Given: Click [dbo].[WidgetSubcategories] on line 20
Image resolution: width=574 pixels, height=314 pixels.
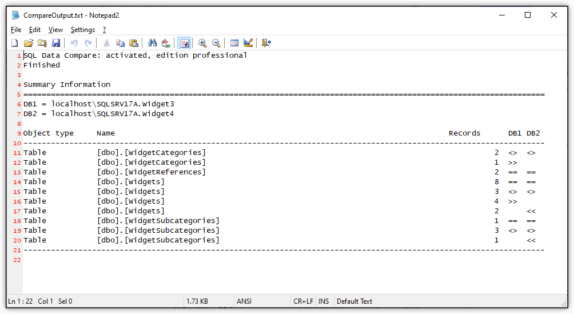Looking at the screenshot, I should click(158, 240).
